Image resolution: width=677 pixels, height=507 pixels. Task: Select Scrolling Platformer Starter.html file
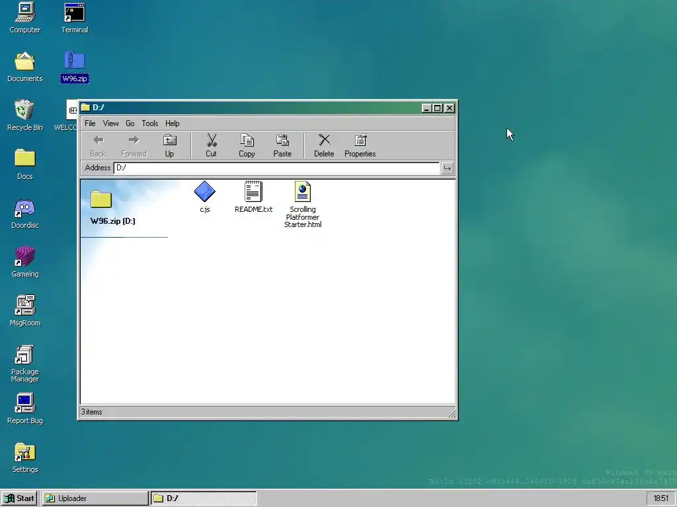tap(303, 205)
